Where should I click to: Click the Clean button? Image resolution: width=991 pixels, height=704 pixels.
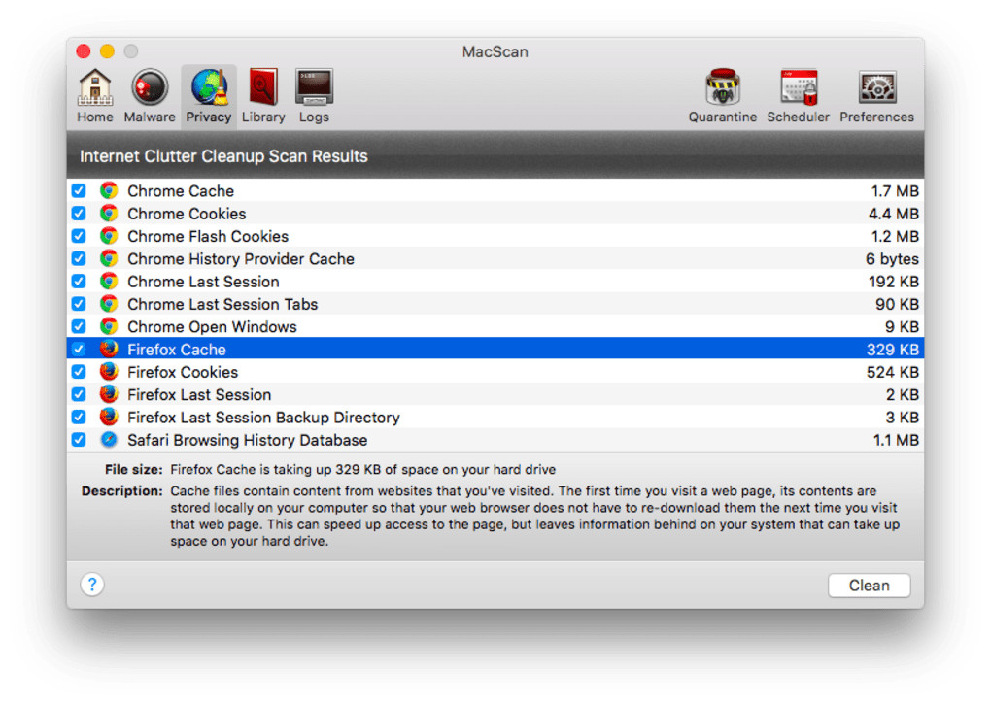tap(869, 586)
